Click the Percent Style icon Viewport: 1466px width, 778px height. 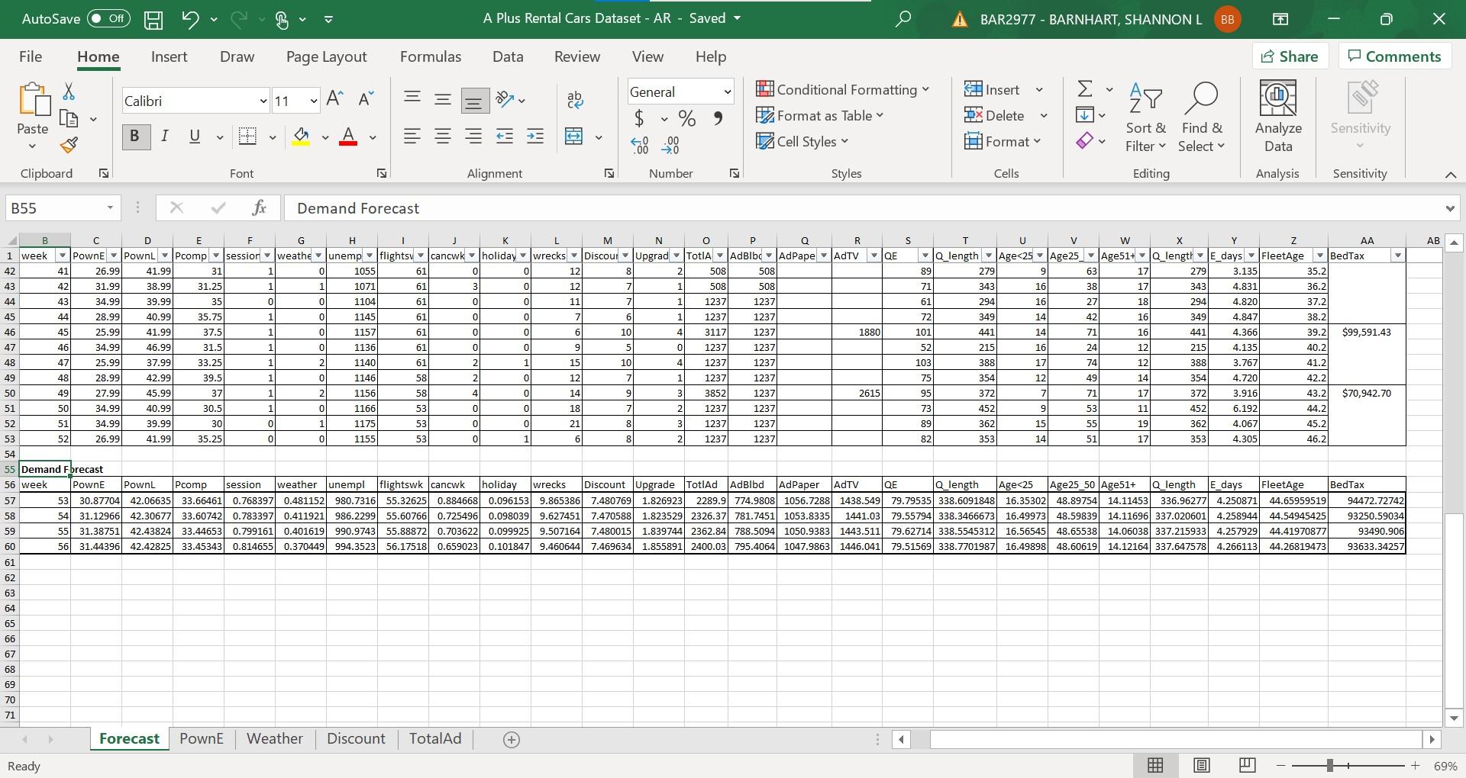(686, 119)
